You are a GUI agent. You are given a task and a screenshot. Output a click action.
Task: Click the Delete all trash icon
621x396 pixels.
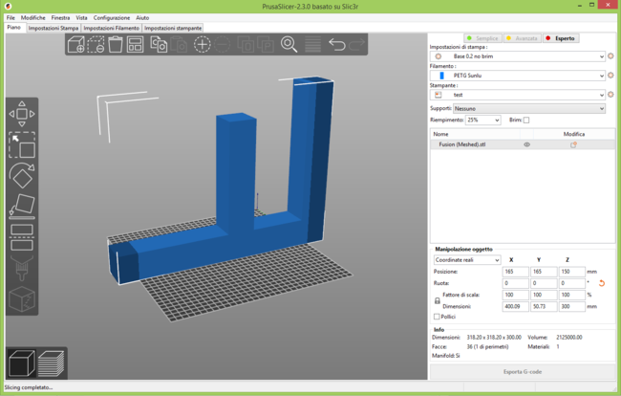coord(116,45)
